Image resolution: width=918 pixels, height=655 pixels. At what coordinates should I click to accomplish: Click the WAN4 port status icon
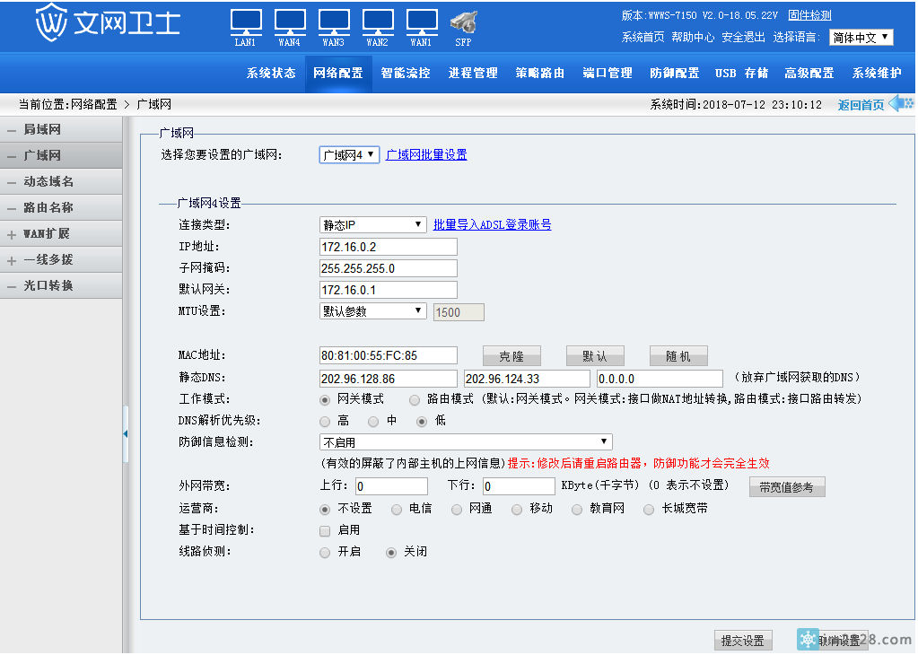point(290,22)
